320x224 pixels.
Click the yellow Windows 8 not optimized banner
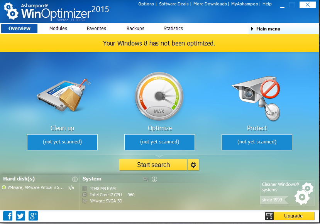click(159, 43)
